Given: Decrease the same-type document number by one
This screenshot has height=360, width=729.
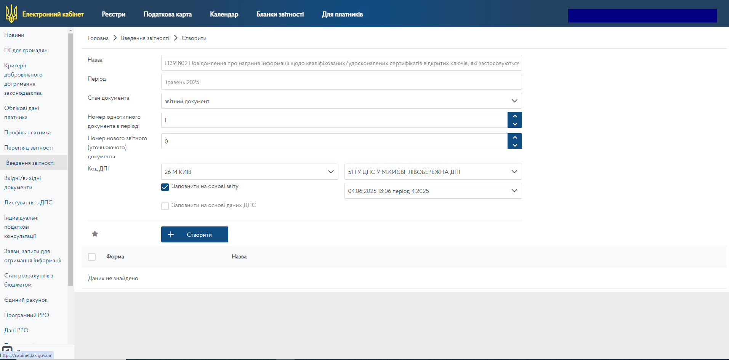Looking at the screenshot, I should point(515,124).
